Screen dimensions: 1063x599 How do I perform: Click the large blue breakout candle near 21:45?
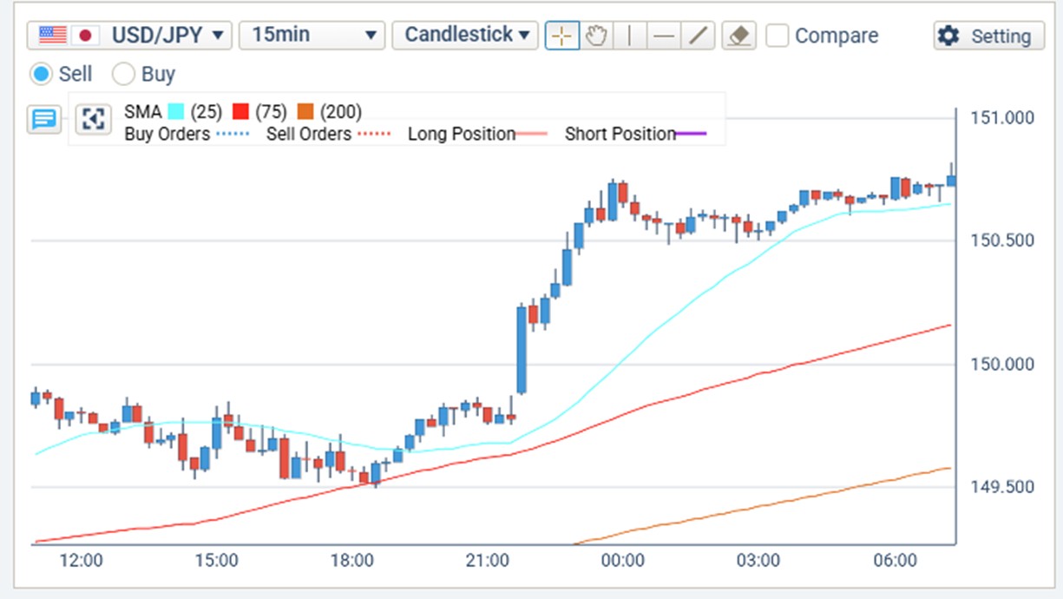(x=522, y=350)
